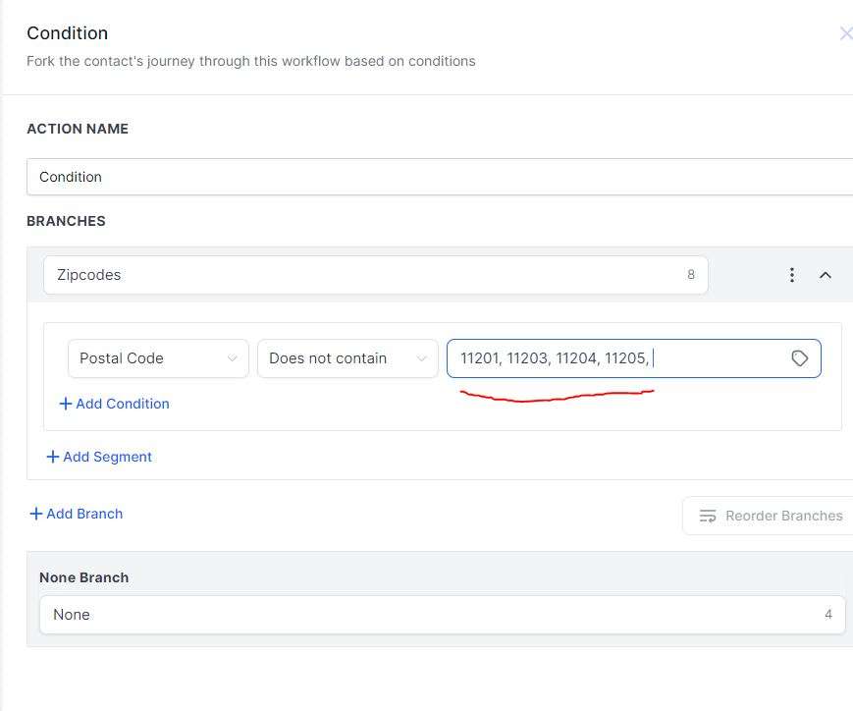Click the reorder icon in Reorder Branches
853x711 pixels.
[707, 516]
